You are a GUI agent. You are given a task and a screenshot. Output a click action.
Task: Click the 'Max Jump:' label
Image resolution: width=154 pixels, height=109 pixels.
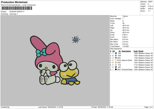click(114, 44)
